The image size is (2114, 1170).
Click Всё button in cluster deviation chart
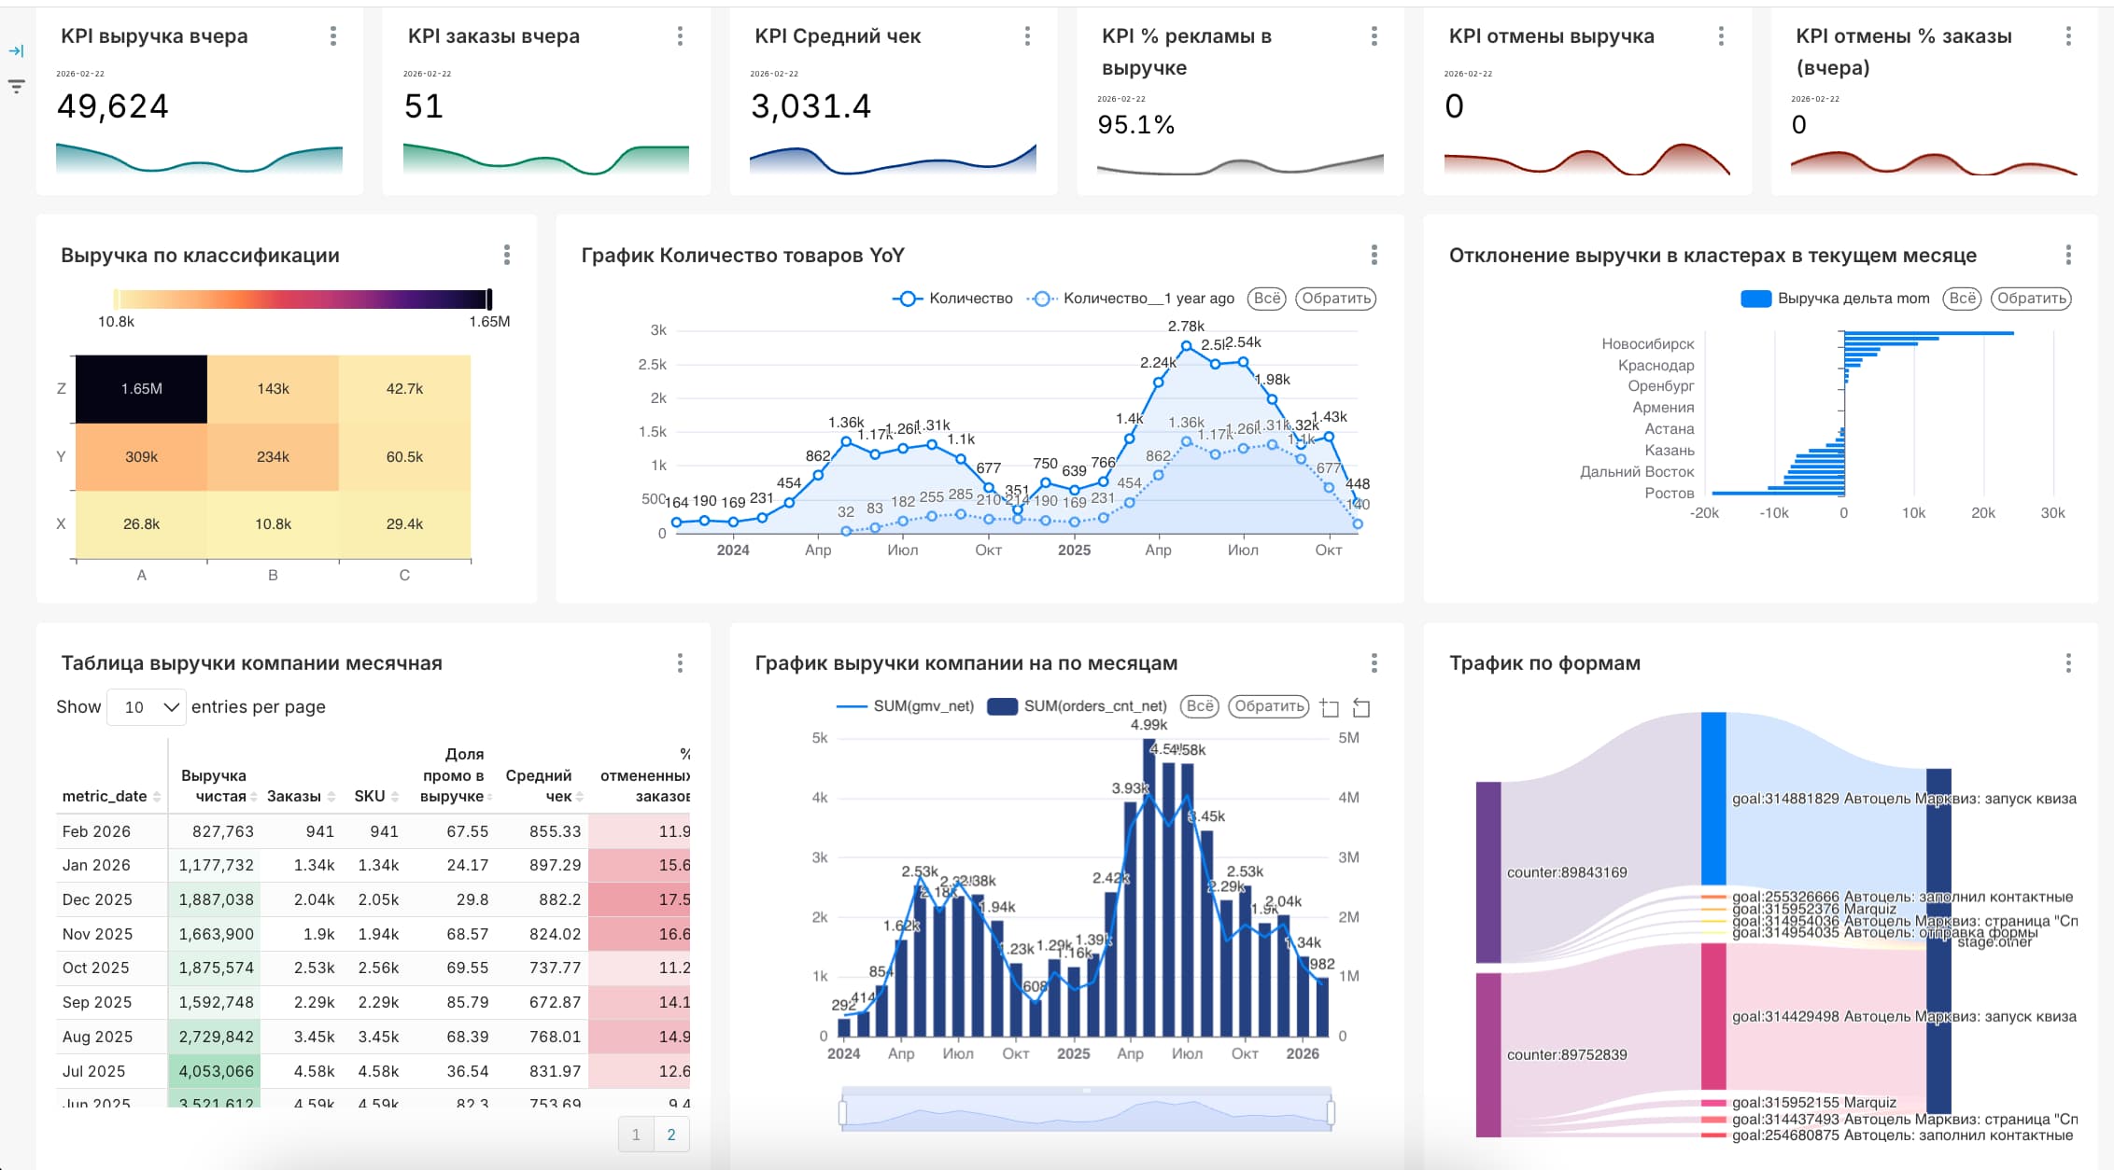pyautogui.click(x=1962, y=299)
